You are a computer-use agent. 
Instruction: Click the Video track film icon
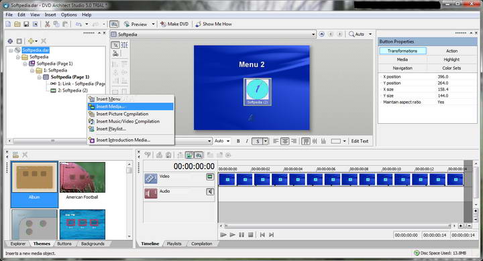click(x=151, y=179)
